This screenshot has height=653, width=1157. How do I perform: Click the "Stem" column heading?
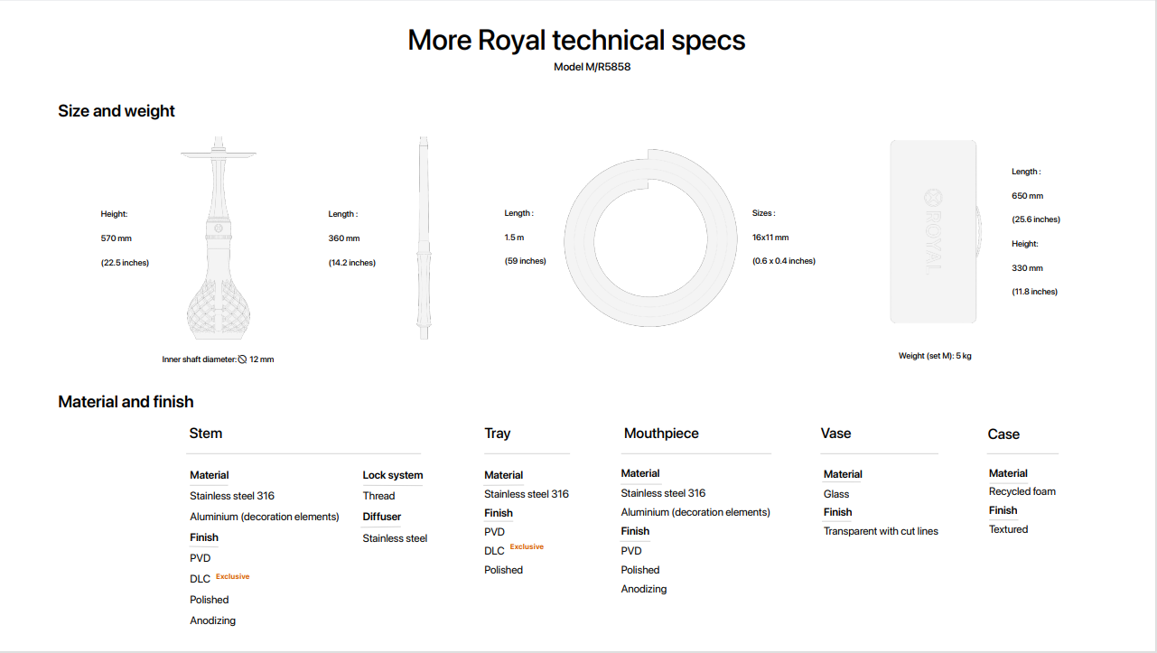[x=206, y=434]
